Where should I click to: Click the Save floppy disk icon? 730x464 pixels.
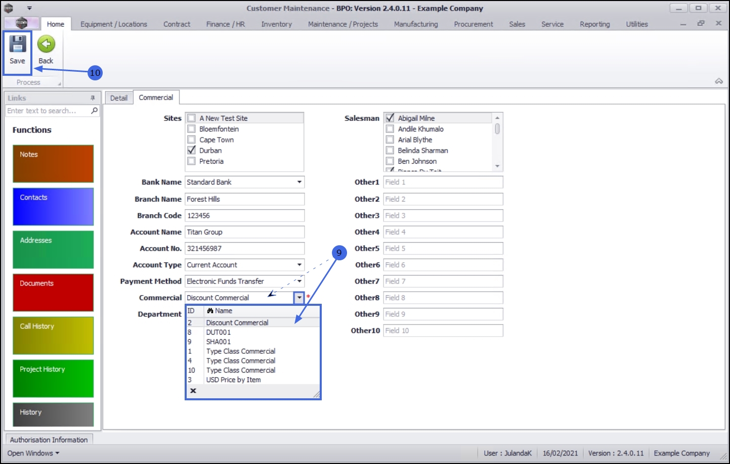17,44
